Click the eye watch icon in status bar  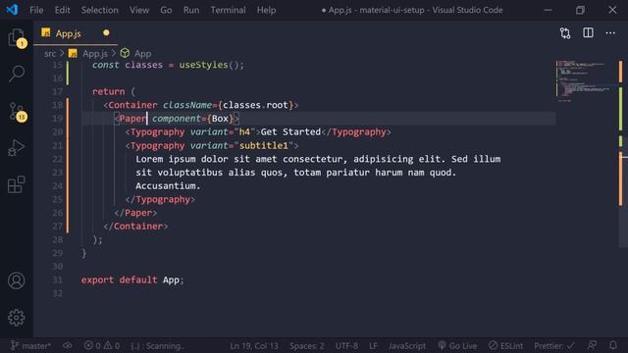click(x=68, y=345)
